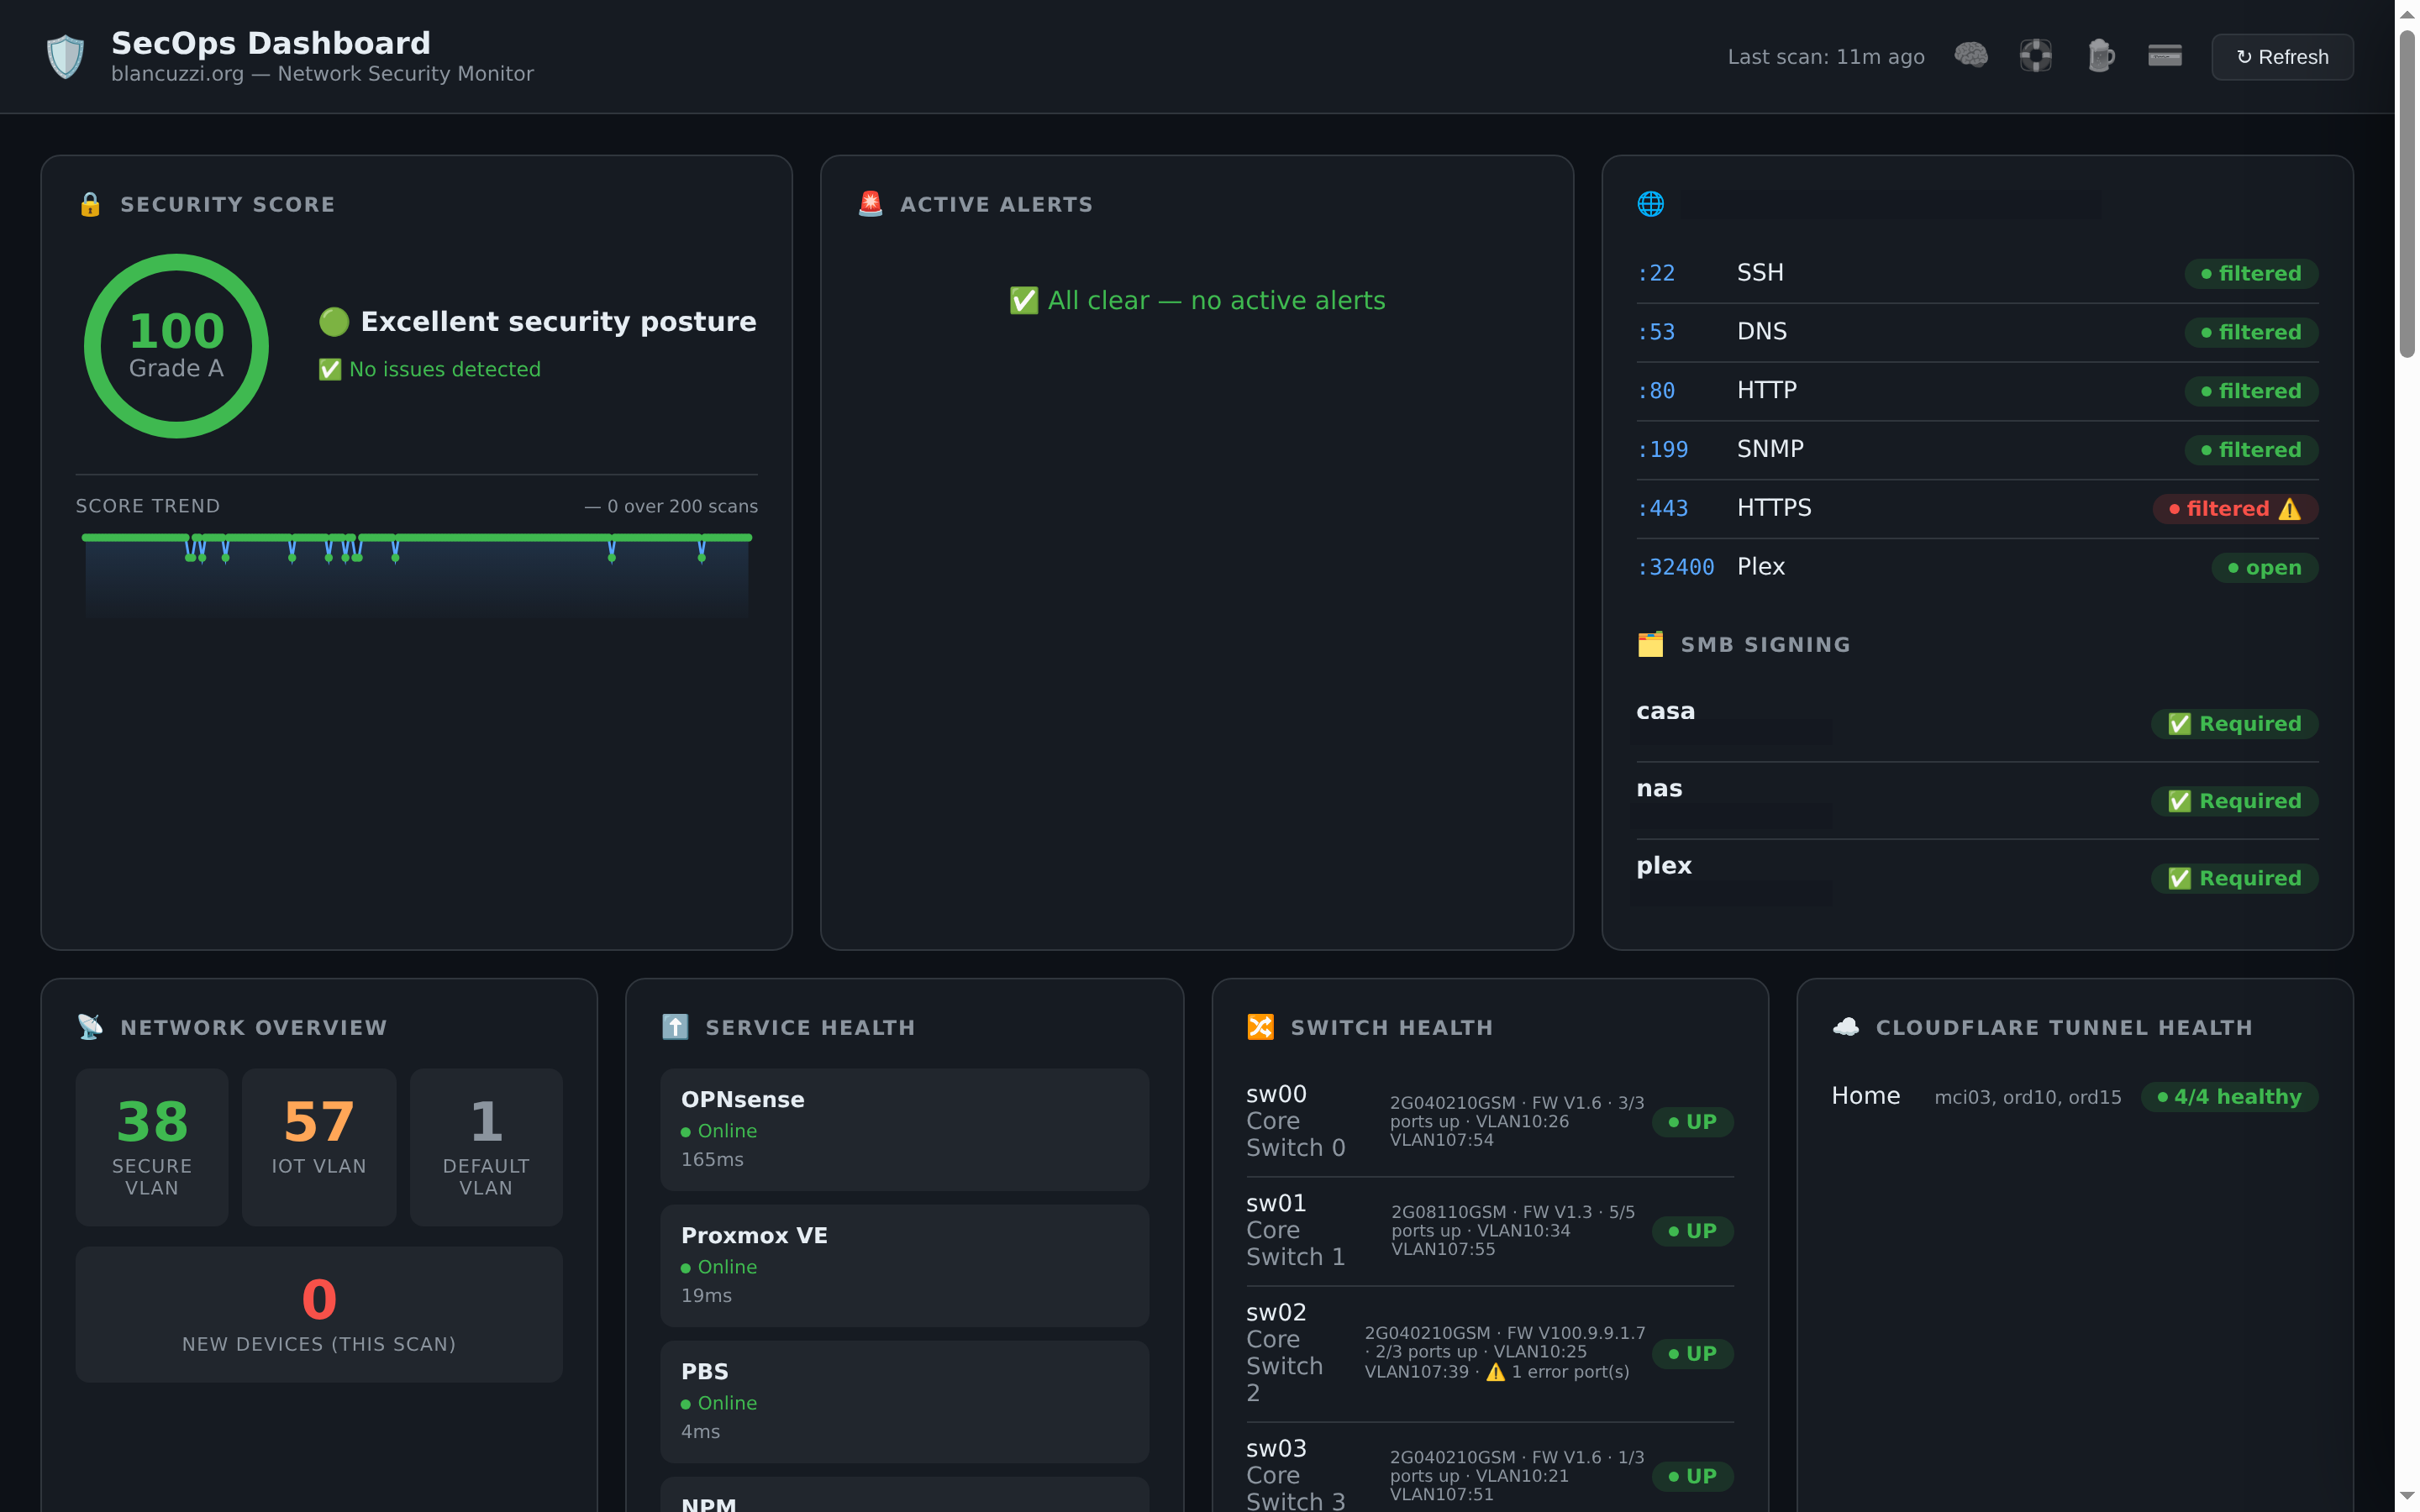Click the 'Home' tunnel name

coord(1865,1096)
